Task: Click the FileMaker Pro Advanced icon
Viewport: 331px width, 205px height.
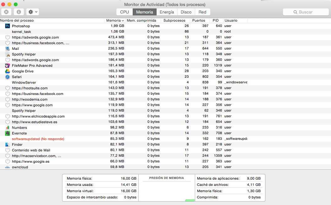Action: coord(8,66)
